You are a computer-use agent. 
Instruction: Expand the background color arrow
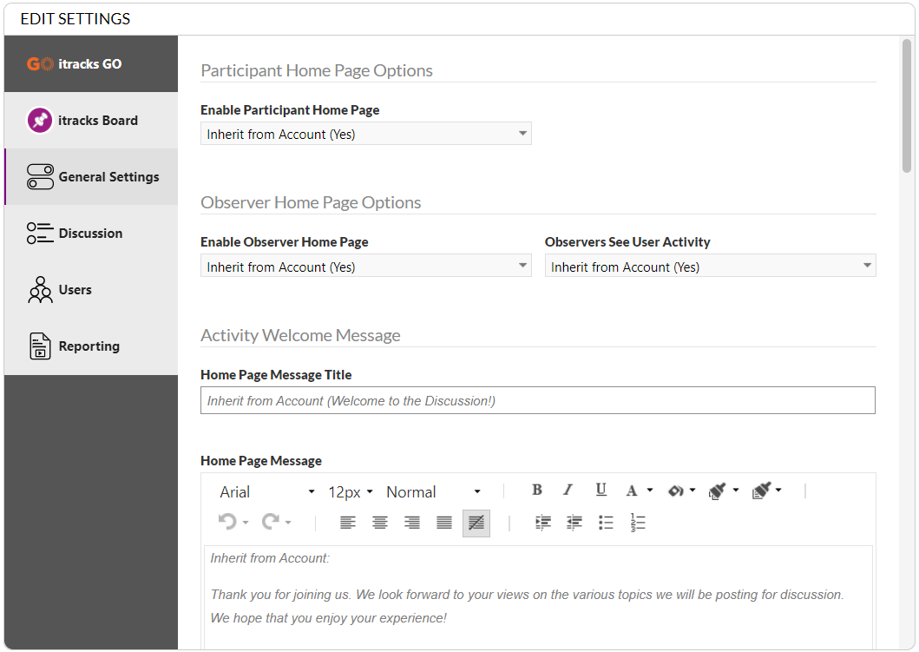[x=693, y=491]
